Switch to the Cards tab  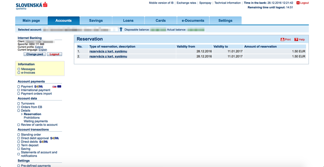161,20
